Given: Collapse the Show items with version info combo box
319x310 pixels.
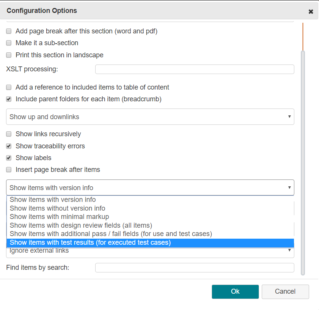Looking at the screenshot, I should coord(150,187).
